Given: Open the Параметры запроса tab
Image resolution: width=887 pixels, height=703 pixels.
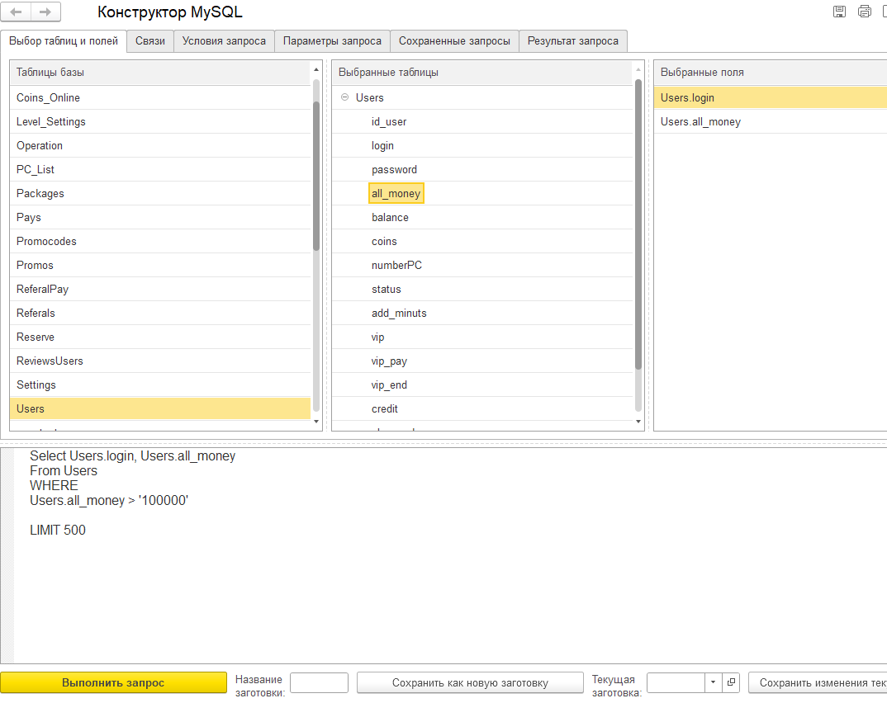Looking at the screenshot, I should pyautogui.click(x=332, y=40).
